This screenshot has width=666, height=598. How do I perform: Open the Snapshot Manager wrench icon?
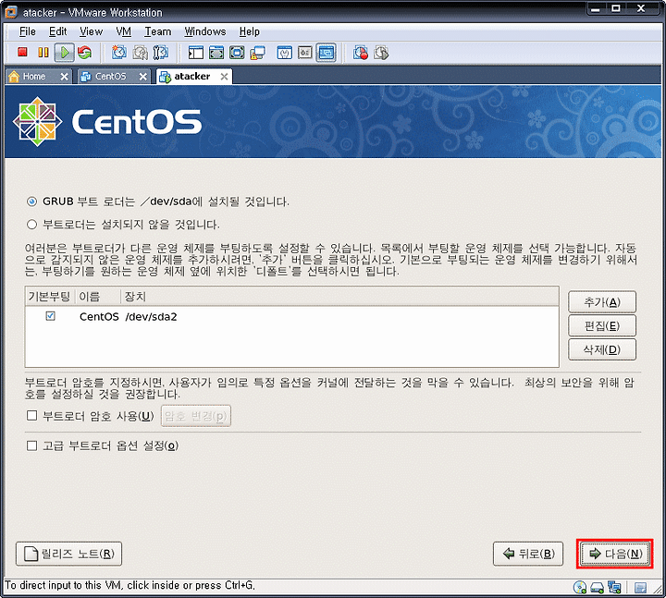pos(161,52)
